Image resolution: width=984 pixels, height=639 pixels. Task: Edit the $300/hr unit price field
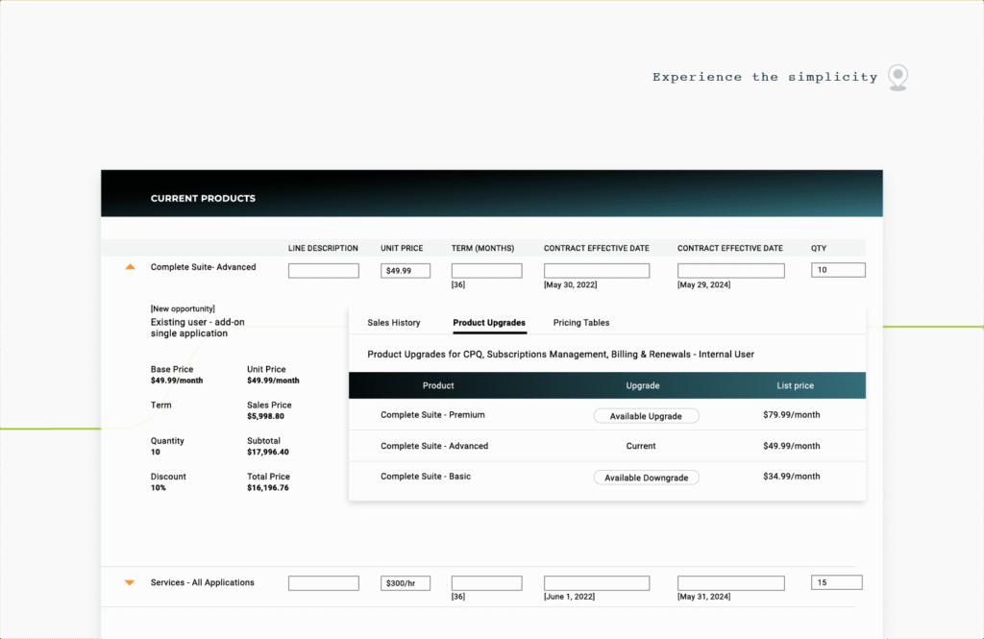[x=406, y=583]
